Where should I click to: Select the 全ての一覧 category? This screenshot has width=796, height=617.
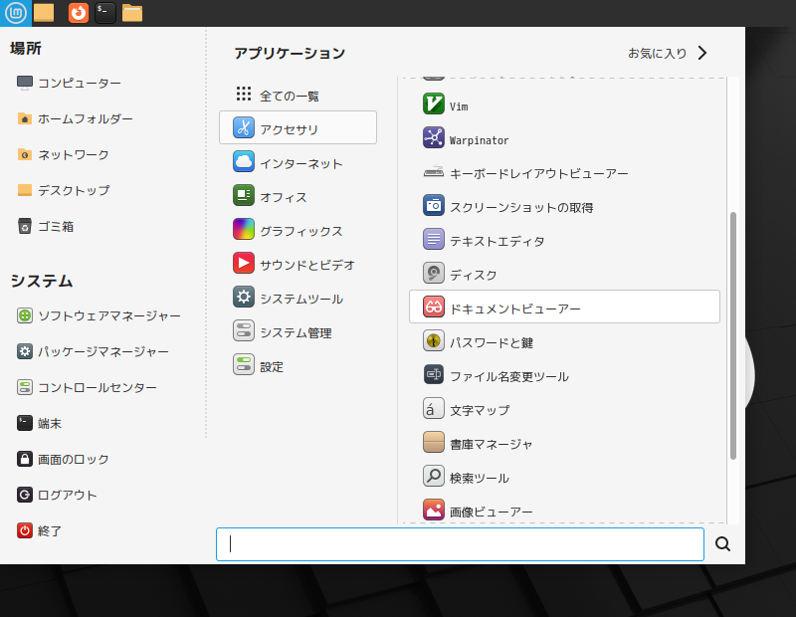click(298, 95)
